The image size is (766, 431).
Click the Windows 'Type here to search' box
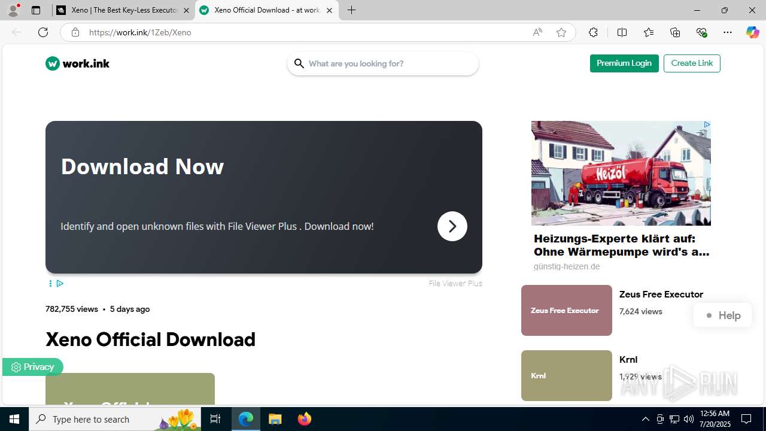click(116, 419)
